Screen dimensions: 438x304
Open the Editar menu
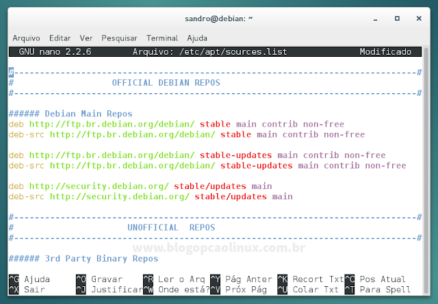point(60,38)
